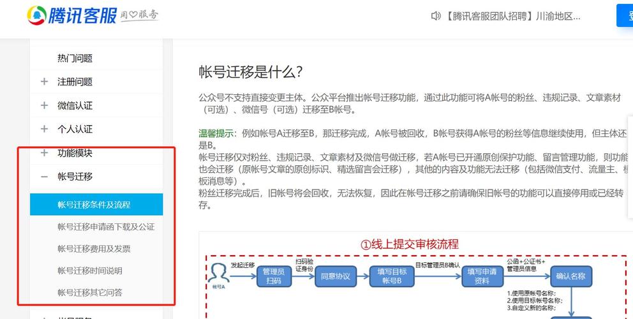Screen dimensions: 633x319
Task: Click the 线上提交审核流程 flowchart title
Action: coord(410,244)
